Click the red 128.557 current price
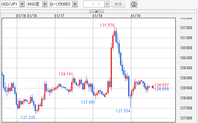This screenshot has width=198, height=123. click(161, 85)
